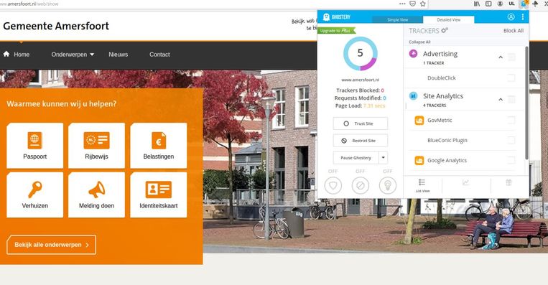Open Pause Ghostery dropdown arrow
548x285 pixels.
click(x=383, y=157)
